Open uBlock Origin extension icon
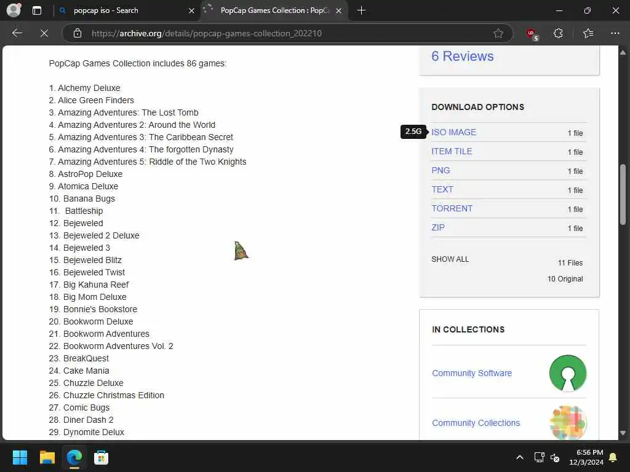Screen dimensions: 630x472 [532, 34]
